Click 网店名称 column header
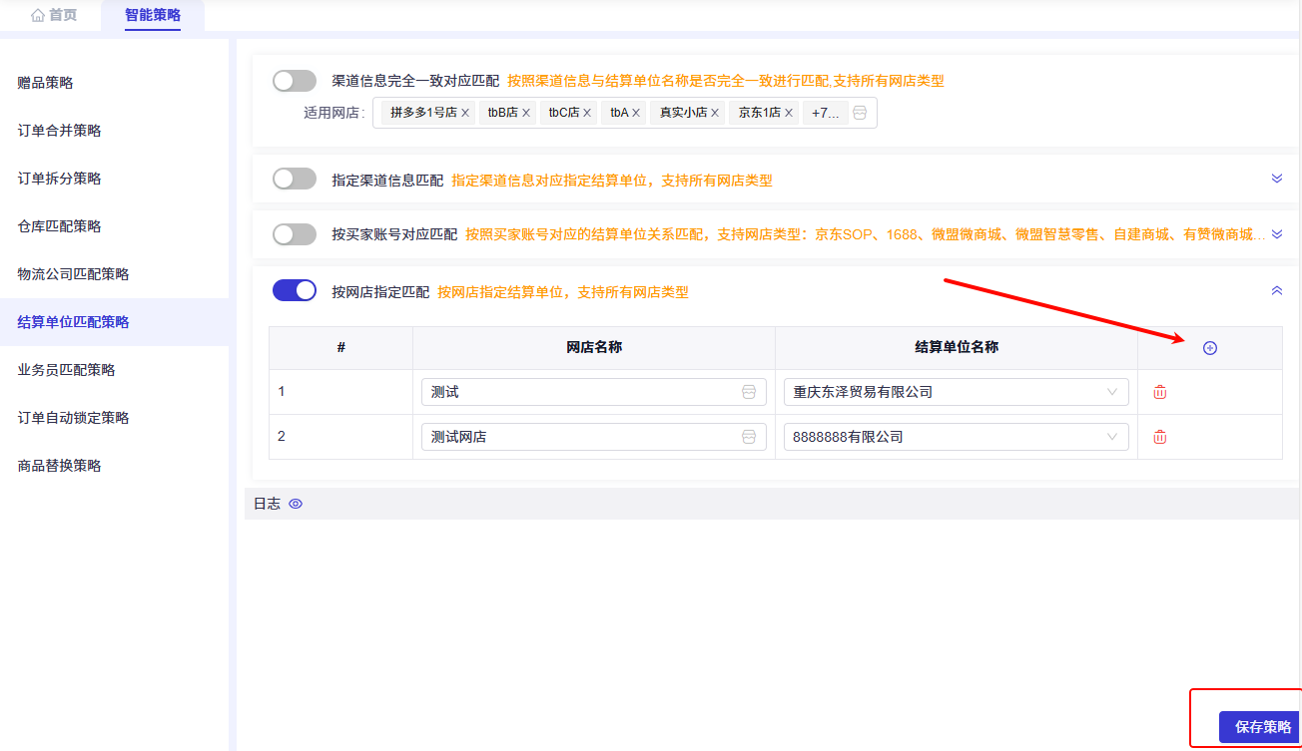Screen dimensions: 1302x751 coord(594,347)
